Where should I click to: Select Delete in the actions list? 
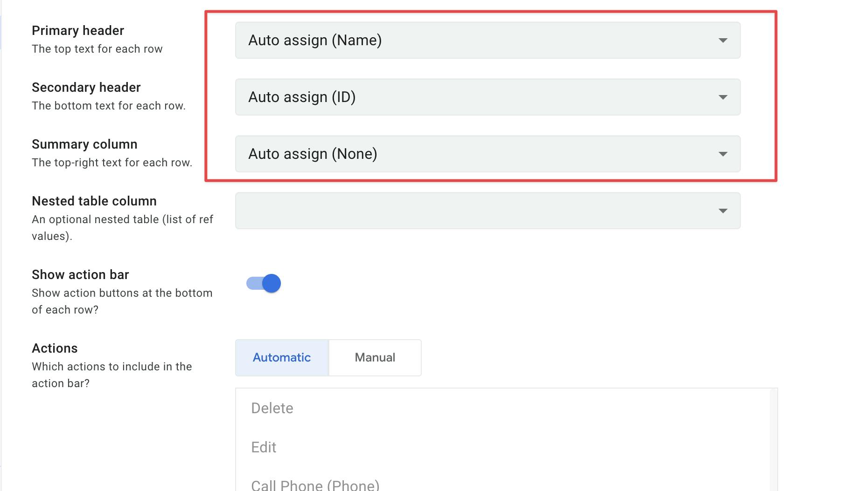click(272, 409)
